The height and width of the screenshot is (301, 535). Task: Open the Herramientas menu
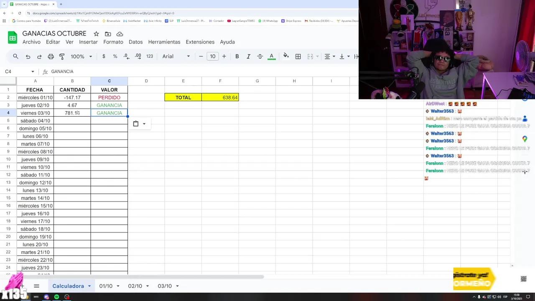[x=164, y=42]
